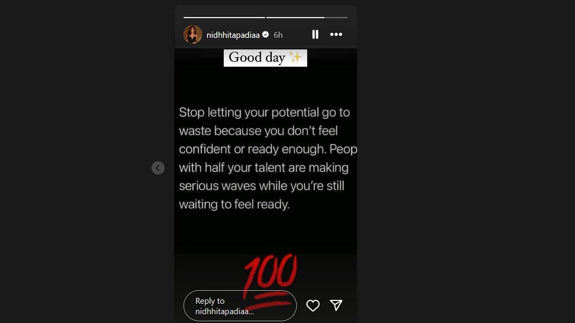Open the nidhhitapadiaa profile avatar
The image size is (575, 323).
point(193,35)
